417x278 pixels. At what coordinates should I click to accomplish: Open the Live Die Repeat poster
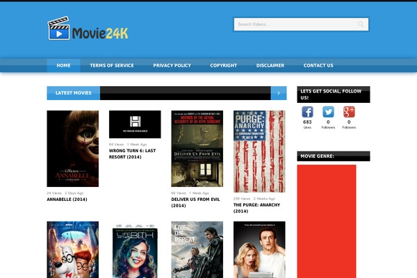(x=197, y=250)
